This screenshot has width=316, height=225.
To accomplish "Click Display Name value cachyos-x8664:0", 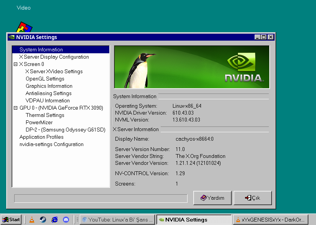I will 194,139.
